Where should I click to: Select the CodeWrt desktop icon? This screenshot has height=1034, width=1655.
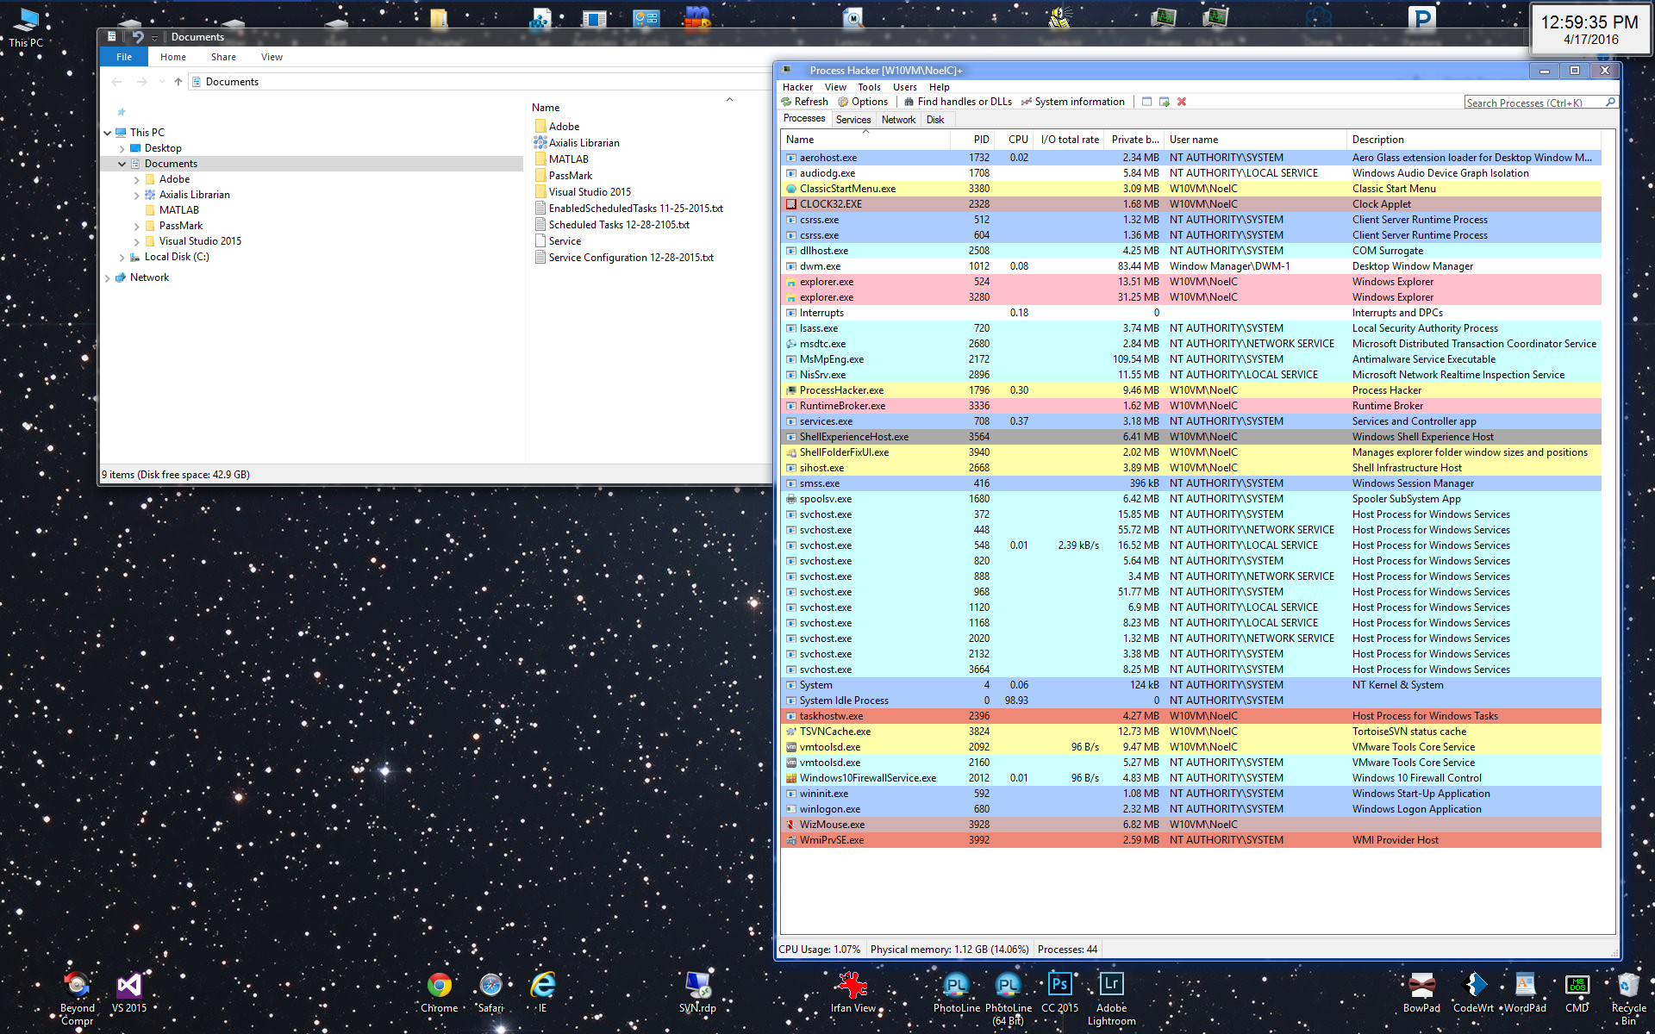[1473, 993]
